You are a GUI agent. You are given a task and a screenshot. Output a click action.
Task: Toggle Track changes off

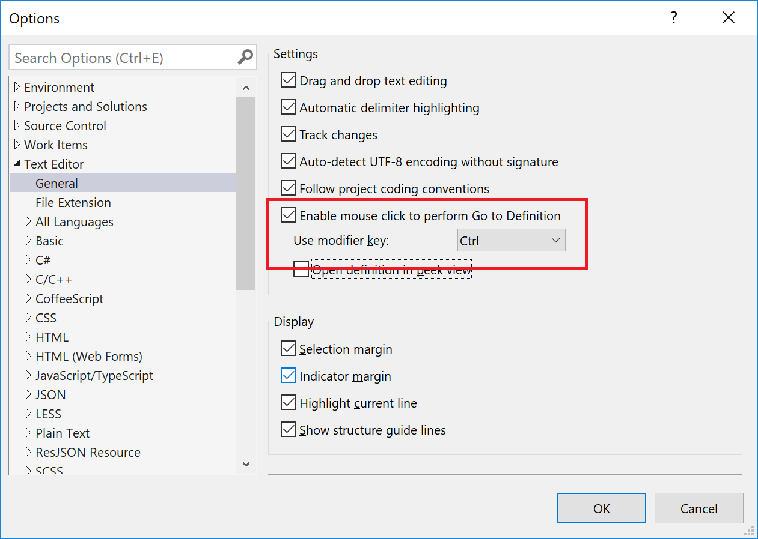click(x=289, y=134)
